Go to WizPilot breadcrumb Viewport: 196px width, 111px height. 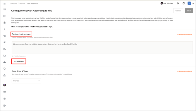(x=22, y=4)
